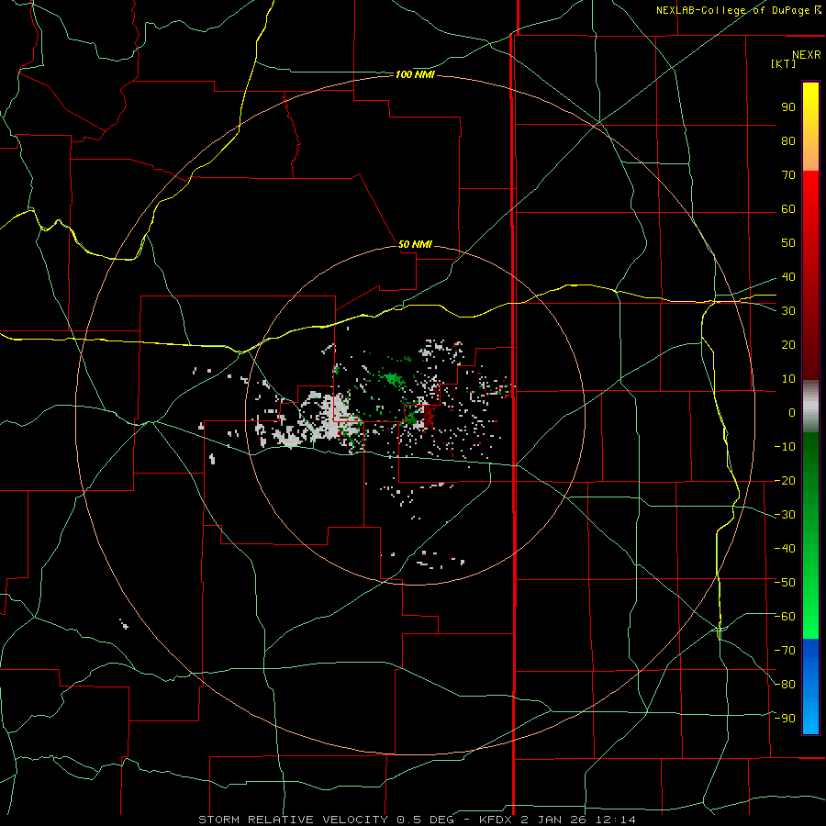Click the -50 value on the velocity scale

click(785, 583)
